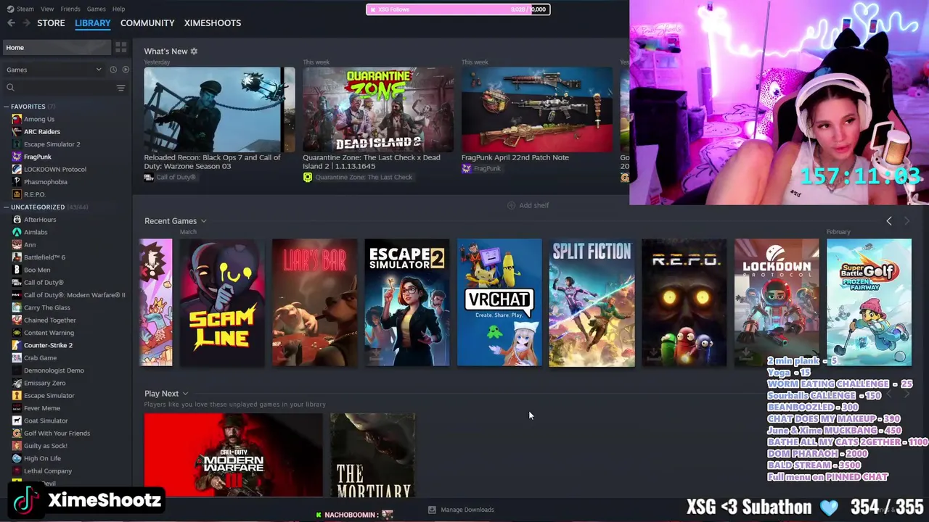Select The Mortuary Play Next cover
The height and width of the screenshot is (522, 929).
click(x=373, y=455)
